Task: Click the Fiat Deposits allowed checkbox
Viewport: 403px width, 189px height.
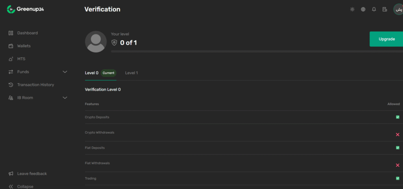Action: tap(397, 148)
